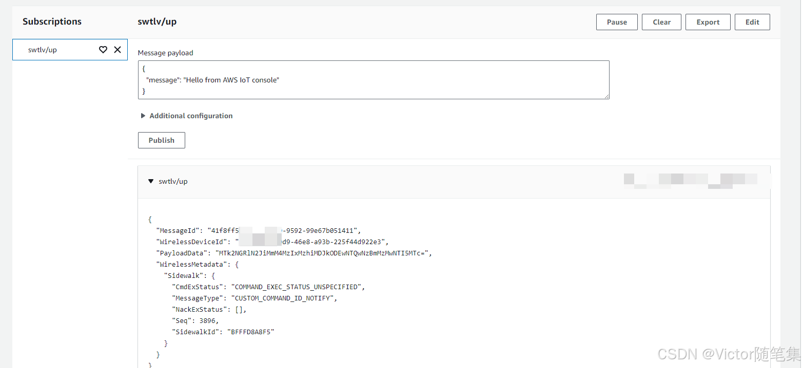Publish the message payload
Screen dimensions: 803x368
162,140
